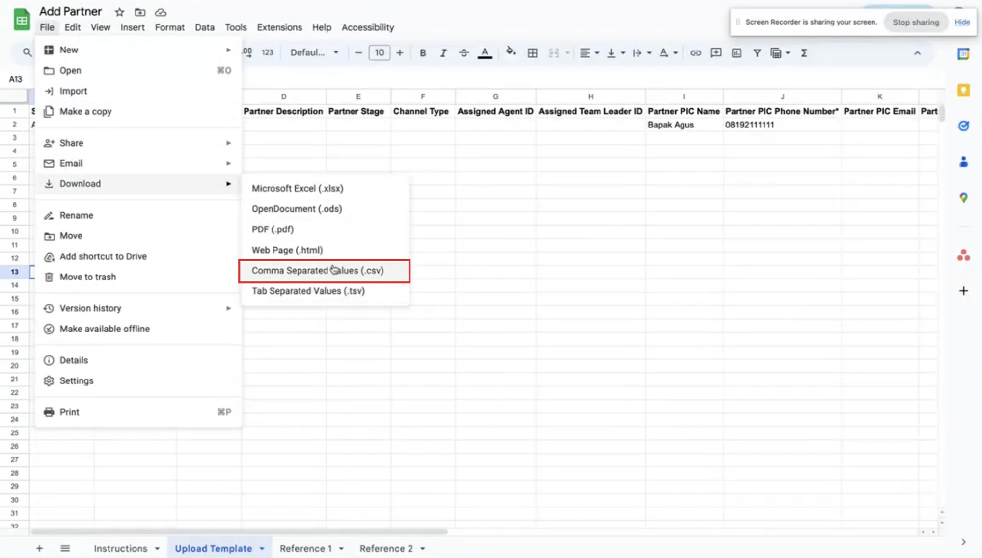982x558 pixels.
Task: Expand the Email submenu
Action: tap(138, 164)
